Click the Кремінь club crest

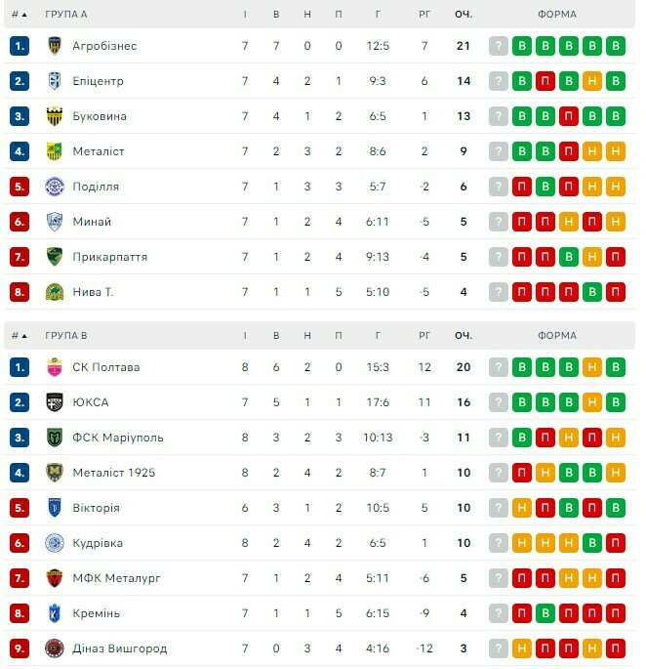click(x=55, y=613)
